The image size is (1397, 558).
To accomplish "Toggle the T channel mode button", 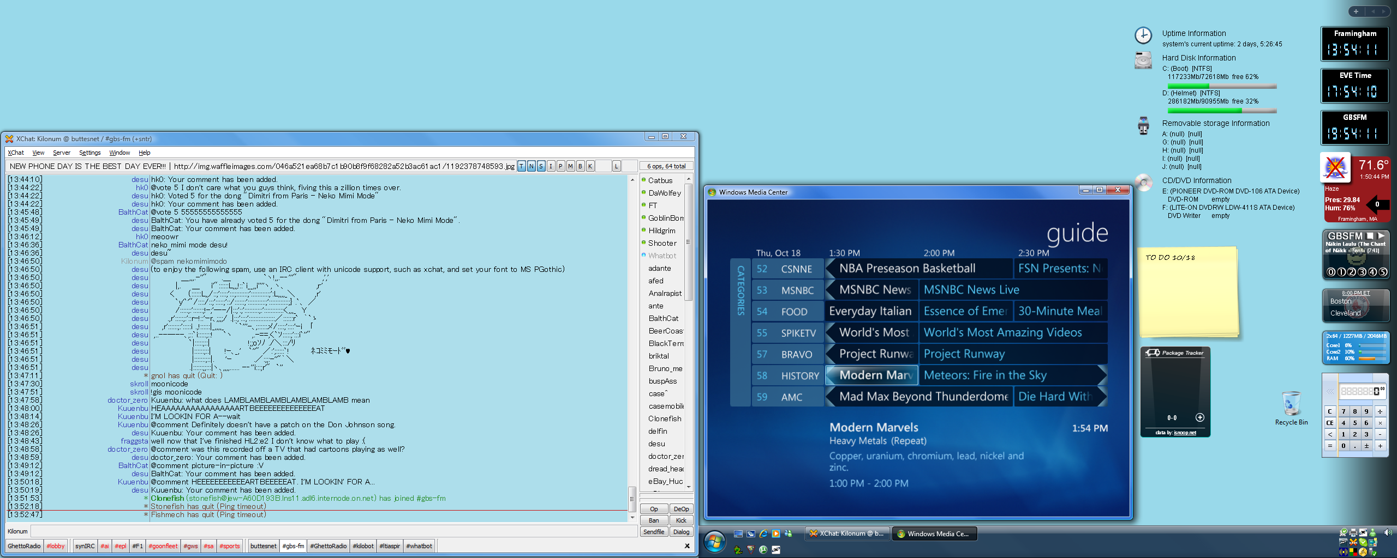I will coord(521,166).
